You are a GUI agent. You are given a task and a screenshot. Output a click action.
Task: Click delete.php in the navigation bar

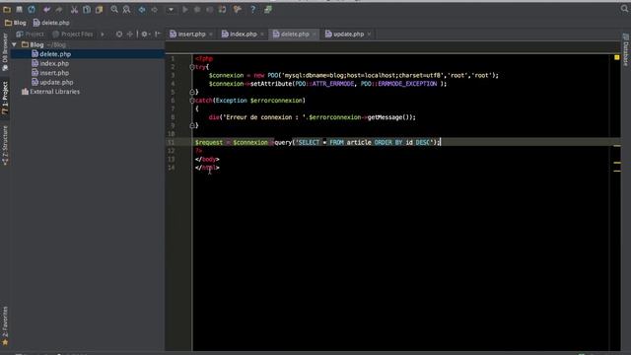click(51, 23)
